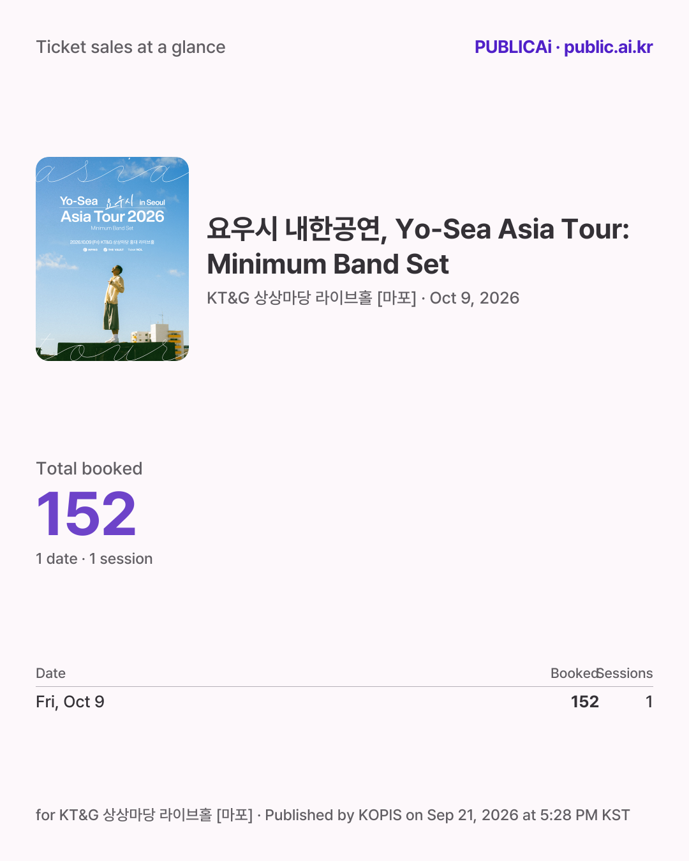Click the footer venue name KT&G 상상마당
The height and width of the screenshot is (861, 689).
click(107, 815)
